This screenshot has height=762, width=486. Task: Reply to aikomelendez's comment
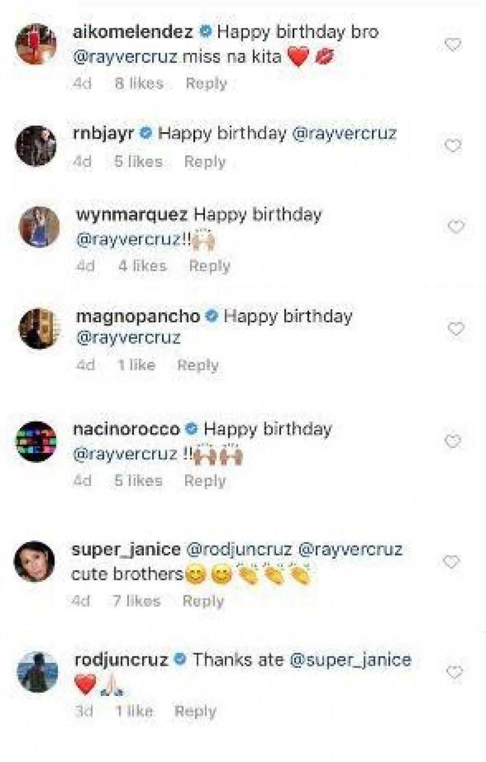tap(206, 84)
